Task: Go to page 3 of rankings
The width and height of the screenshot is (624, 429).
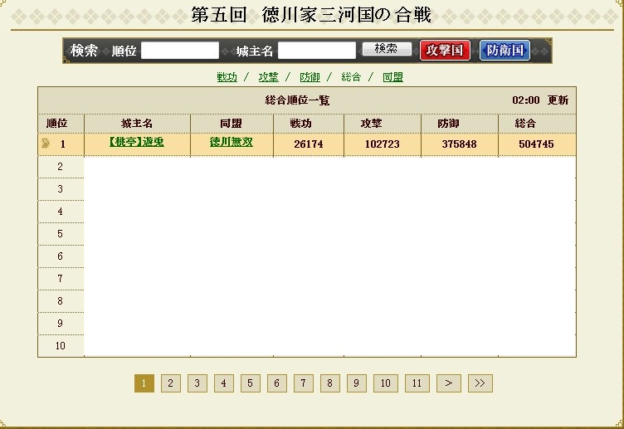Action: pyautogui.click(x=197, y=383)
